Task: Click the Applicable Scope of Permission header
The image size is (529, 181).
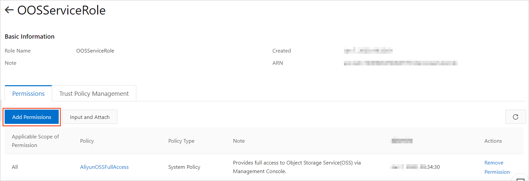Action: tap(35, 141)
